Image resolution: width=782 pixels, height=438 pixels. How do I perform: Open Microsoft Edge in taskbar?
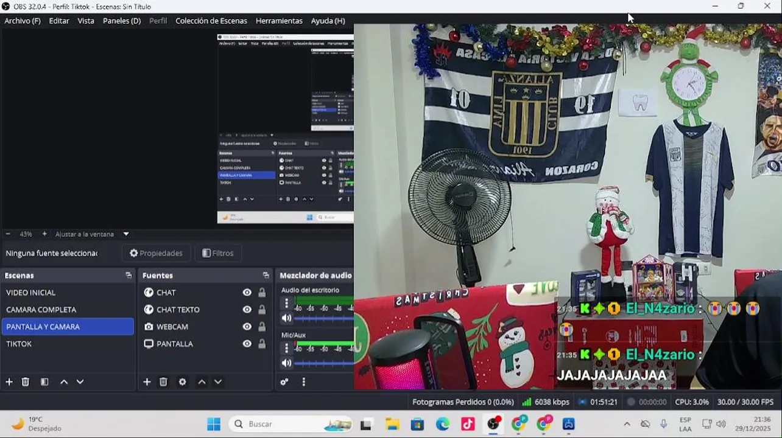tap(443, 424)
